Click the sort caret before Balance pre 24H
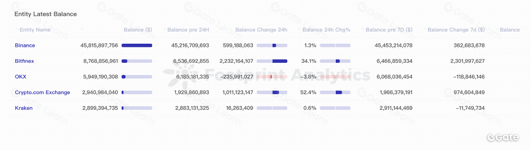Screen dimensions: 530x150 coord(164,30)
